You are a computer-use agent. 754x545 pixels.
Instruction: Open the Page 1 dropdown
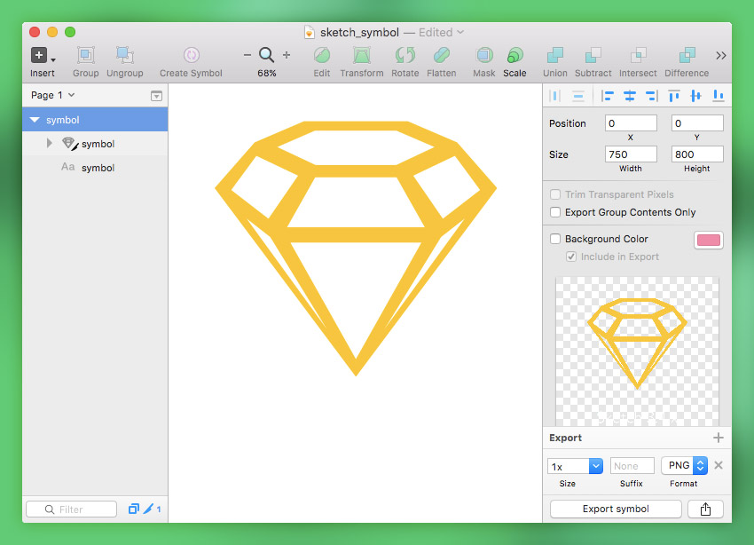[52, 95]
